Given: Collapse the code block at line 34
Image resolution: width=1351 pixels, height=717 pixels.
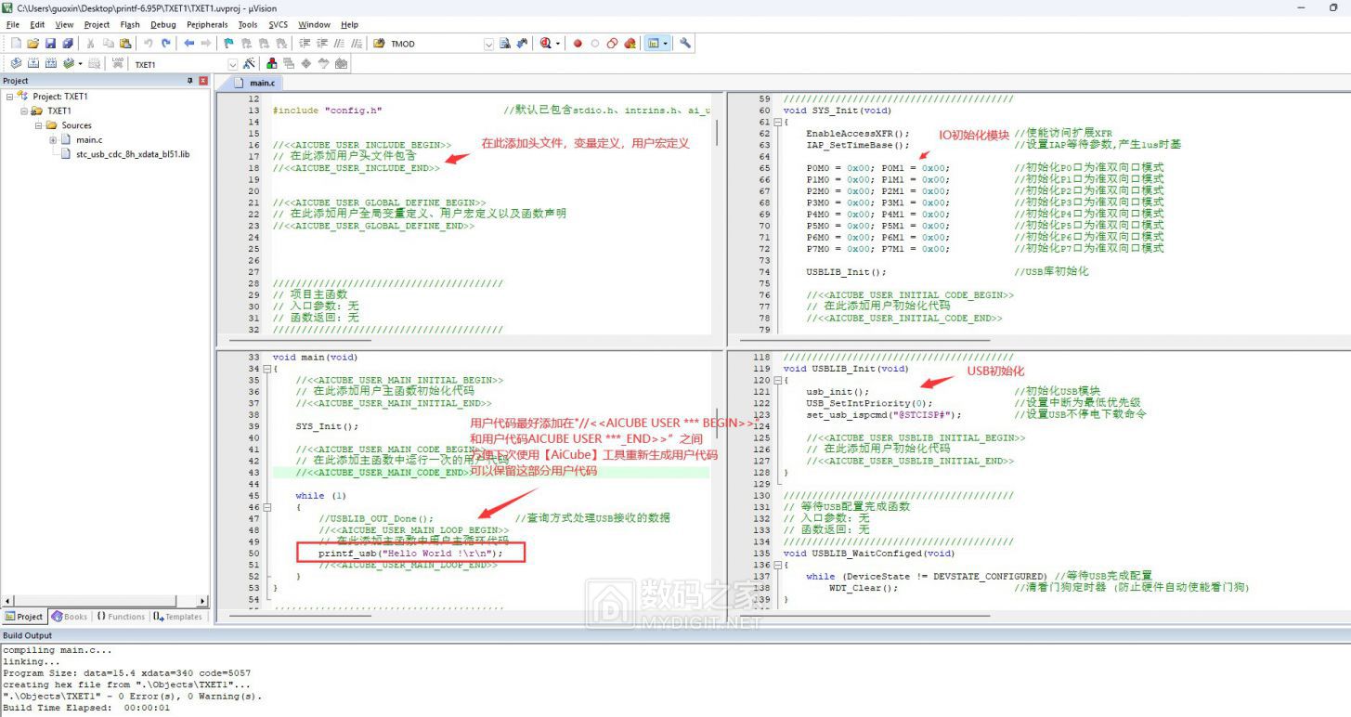Looking at the screenshot, I should pos(266,369).
